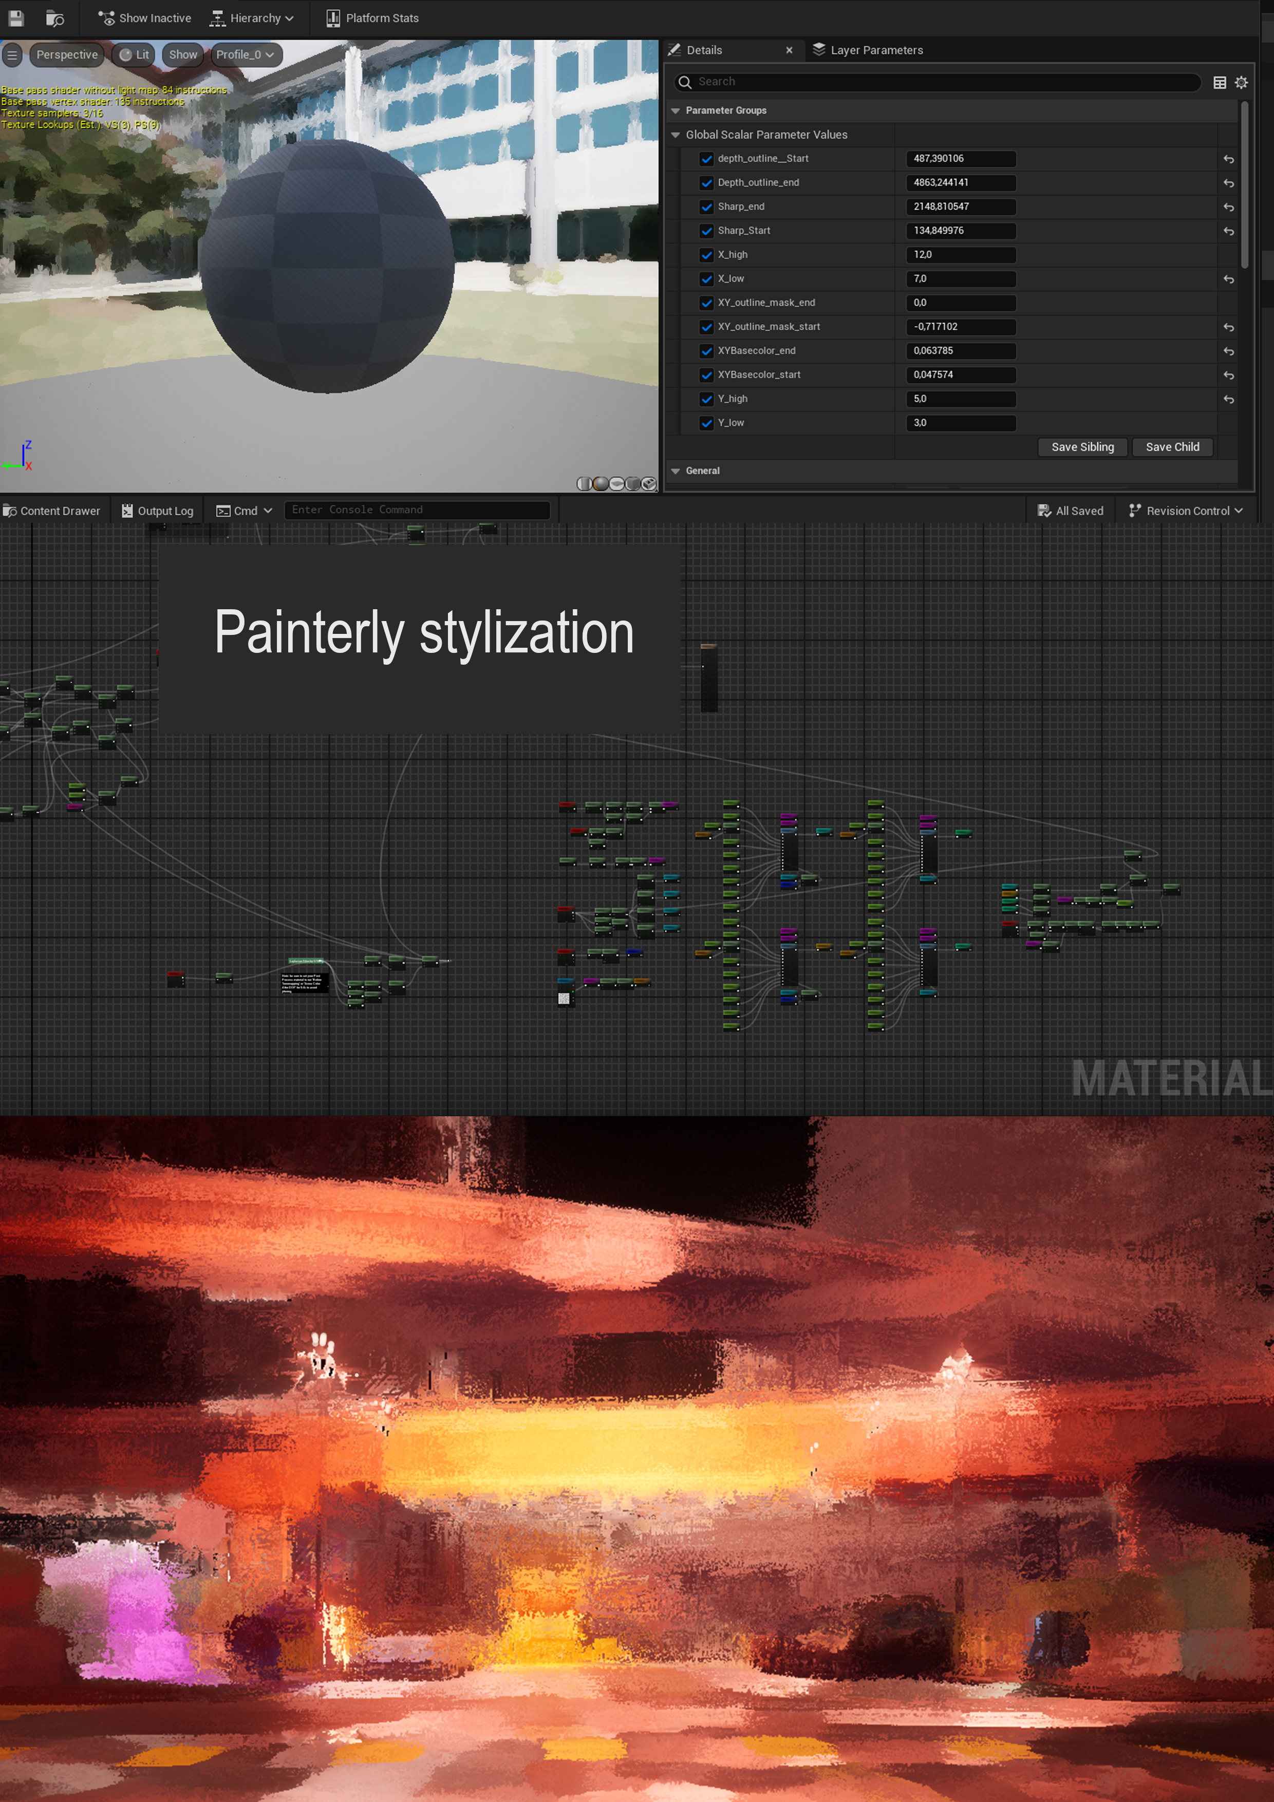Click Browse to asset in Content Browser icon
This screenshot has height=1802, width=1274.
click(54, 17)
